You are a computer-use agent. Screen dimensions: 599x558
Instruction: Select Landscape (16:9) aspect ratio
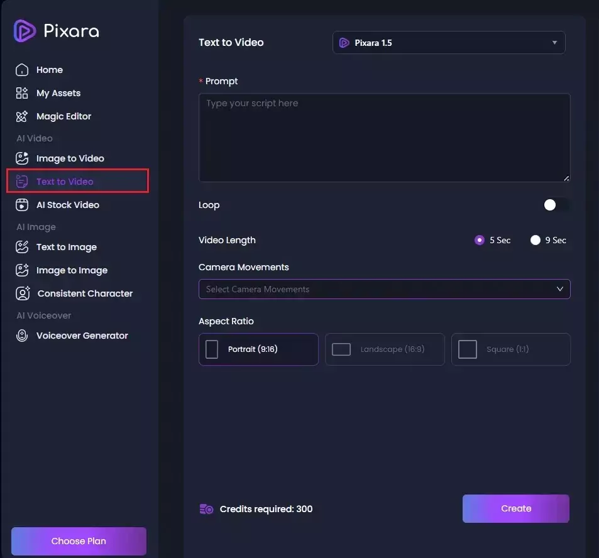(x=385, y=349)
